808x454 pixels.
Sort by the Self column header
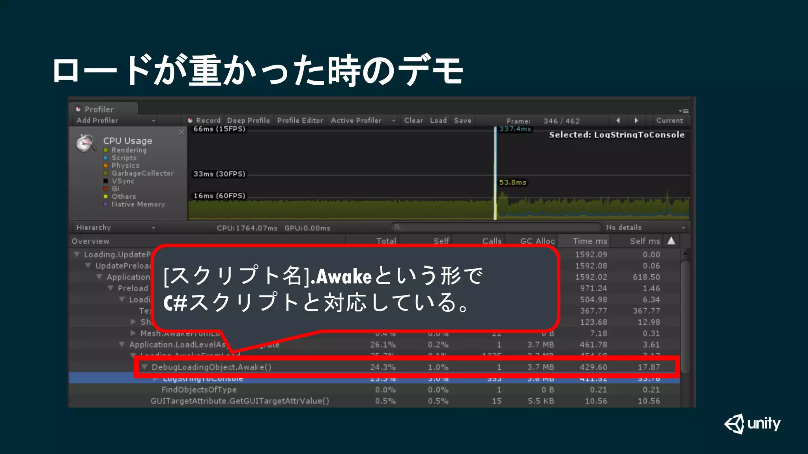pyautogui.click(x=441, y=241)
